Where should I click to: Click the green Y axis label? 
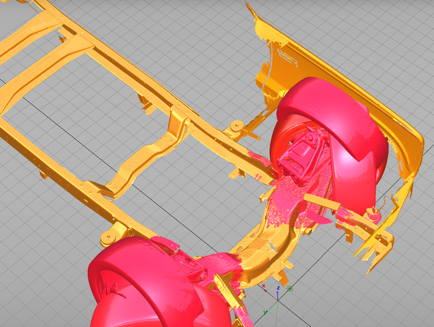click(265, 313)
